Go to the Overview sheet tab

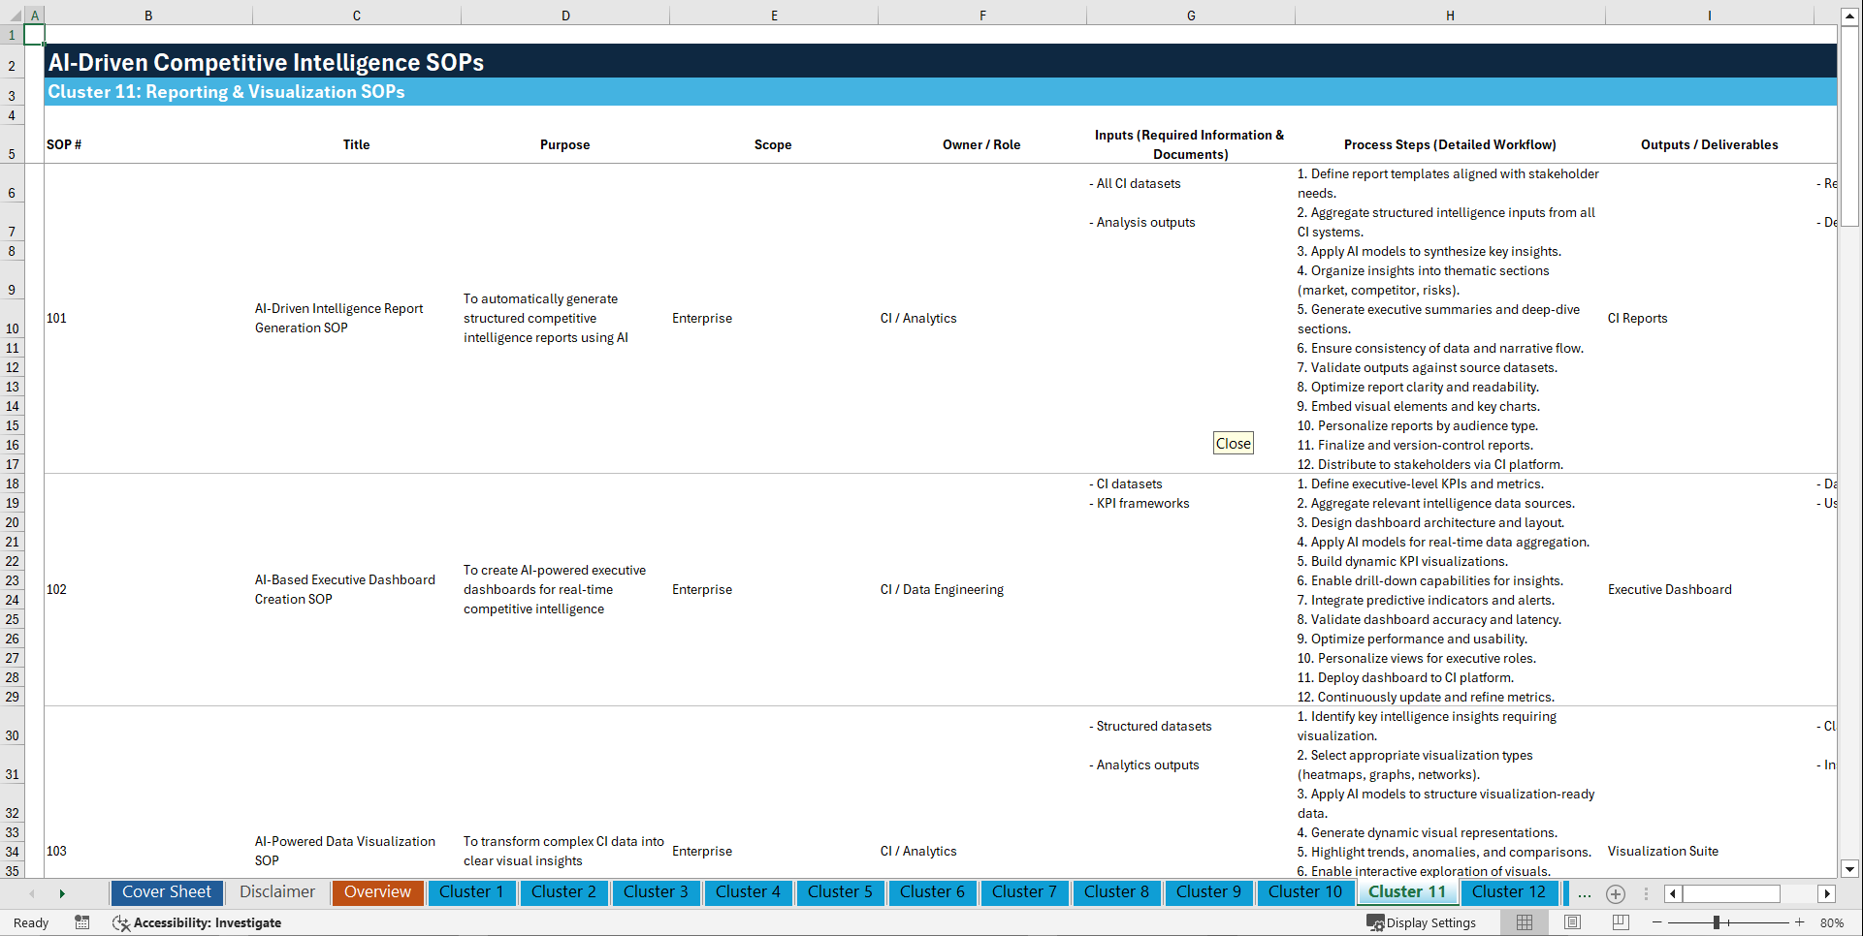377,892
